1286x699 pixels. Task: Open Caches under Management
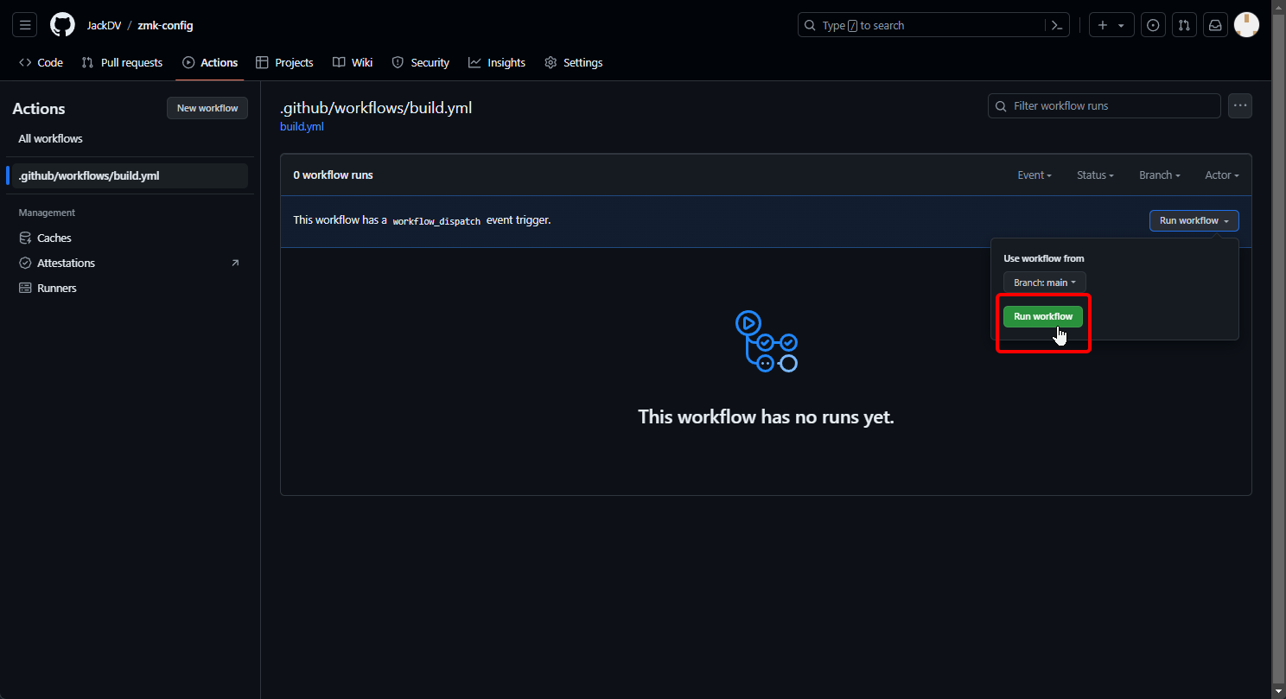click(x=54, y=238)
